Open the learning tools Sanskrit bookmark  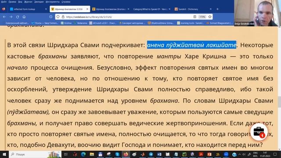pos(190,23)
